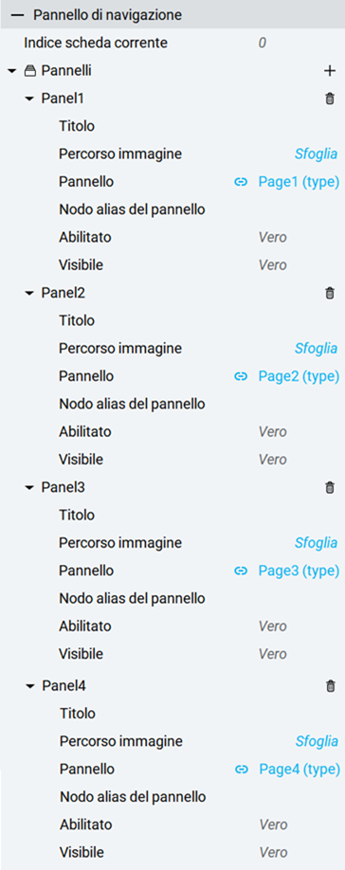
Task: Delete Panel4 using its trash icon
Action: click(x=331, y=686)
